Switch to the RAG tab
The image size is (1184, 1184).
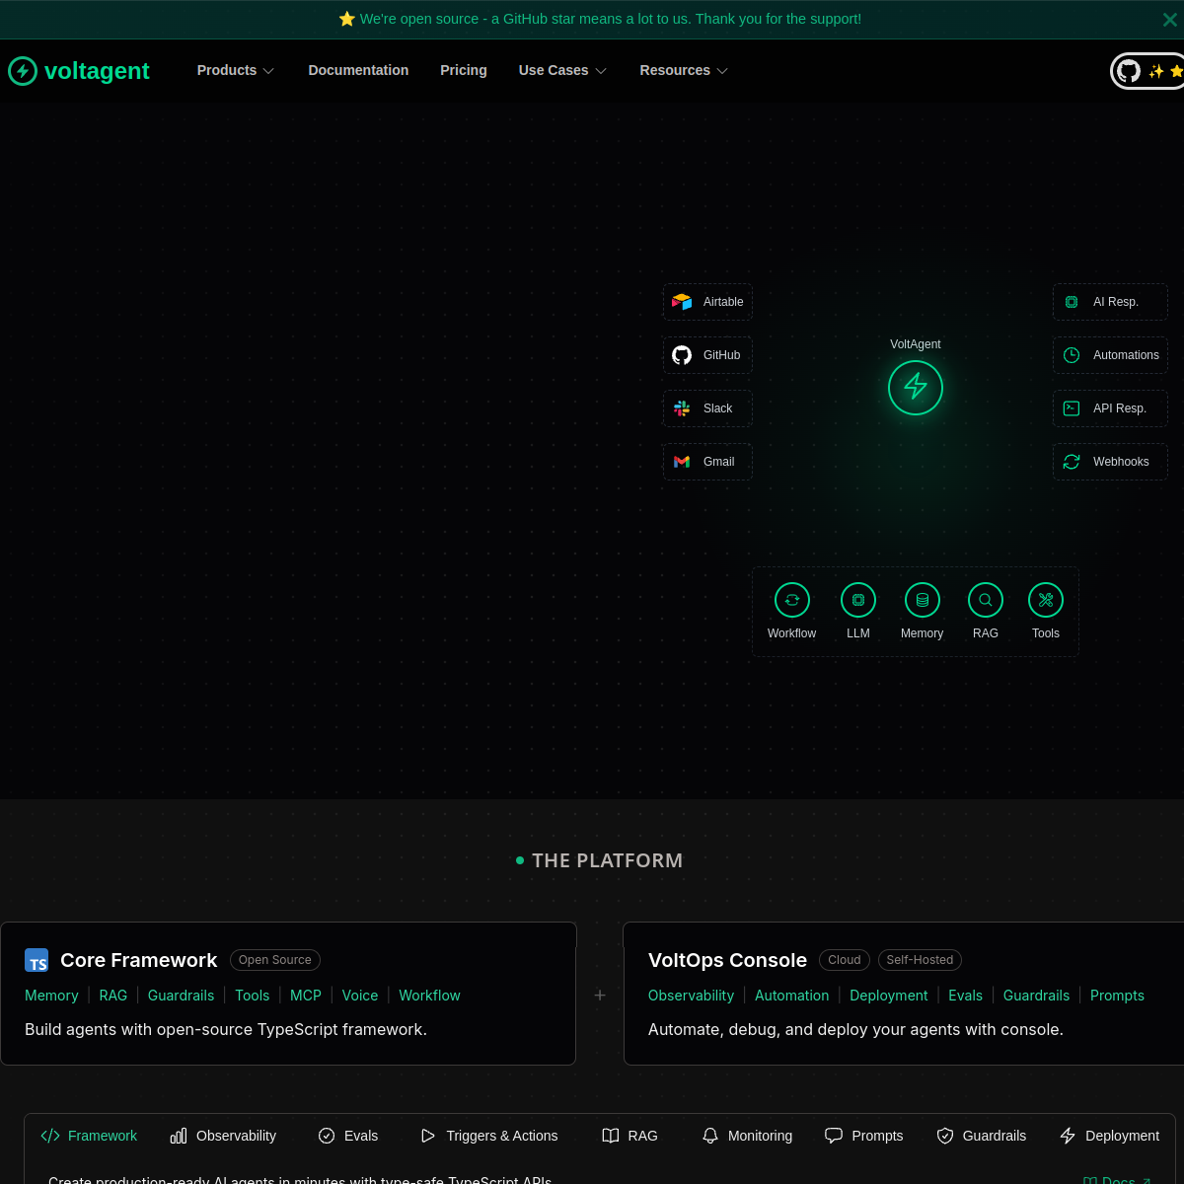(629, 1136)
